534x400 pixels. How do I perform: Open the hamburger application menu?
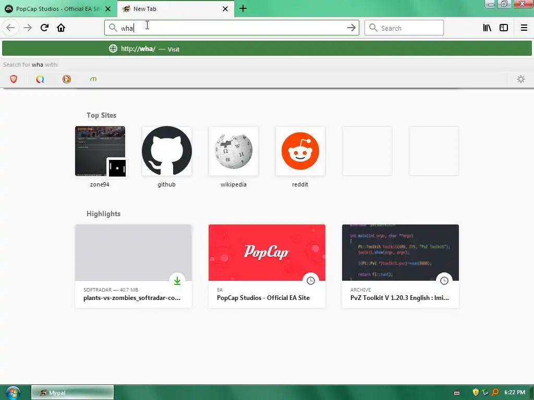pos(524,28)
